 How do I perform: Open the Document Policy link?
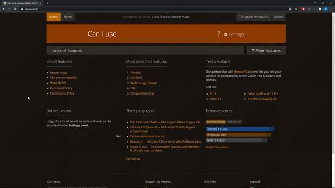pyautogui.click(x=61, y=88)
